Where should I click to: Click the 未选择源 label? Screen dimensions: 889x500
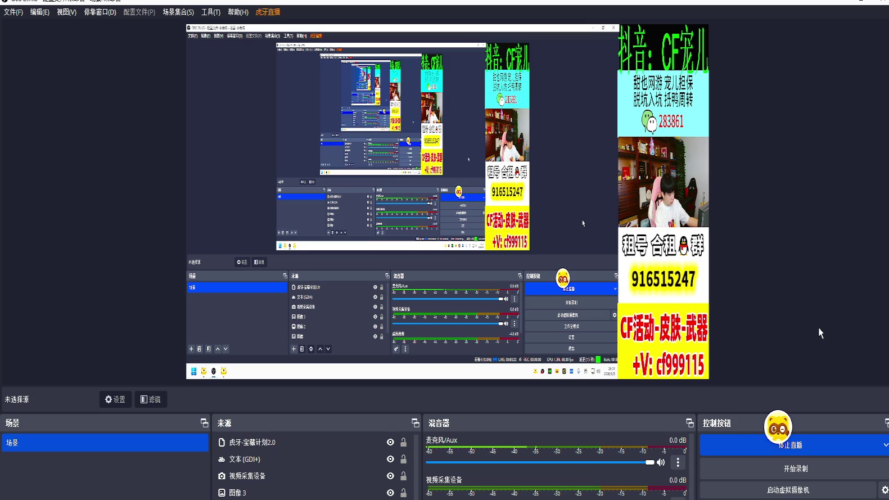[x=17, y=399]
